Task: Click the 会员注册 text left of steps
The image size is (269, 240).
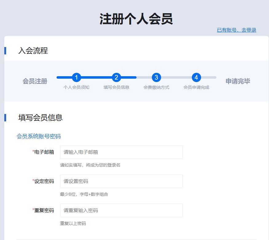Action: click(35, 81)
